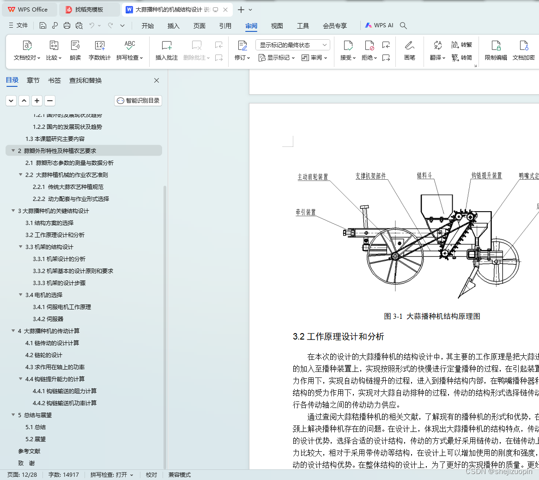
Task: Jump to 4.2 链轮的设计 heading
Action: 44,355
